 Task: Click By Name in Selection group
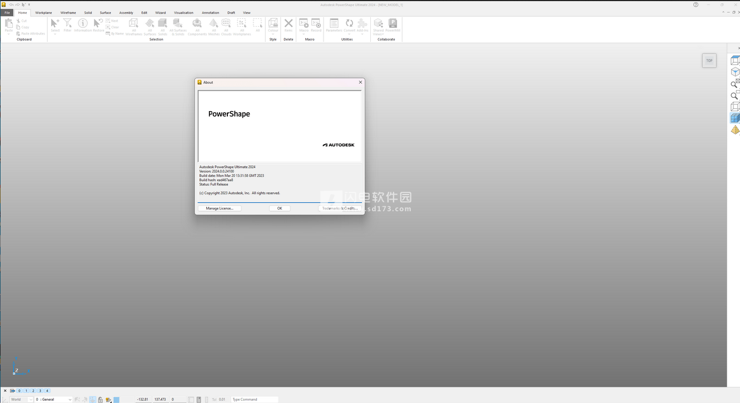click(115, 33)
